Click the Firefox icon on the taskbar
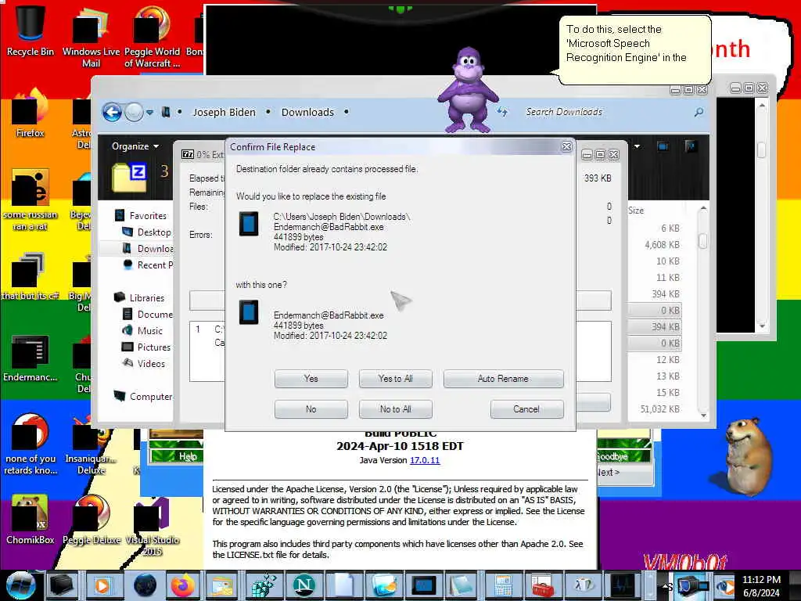The width and height of the screenshot is (801, 601). click(182, 585)
